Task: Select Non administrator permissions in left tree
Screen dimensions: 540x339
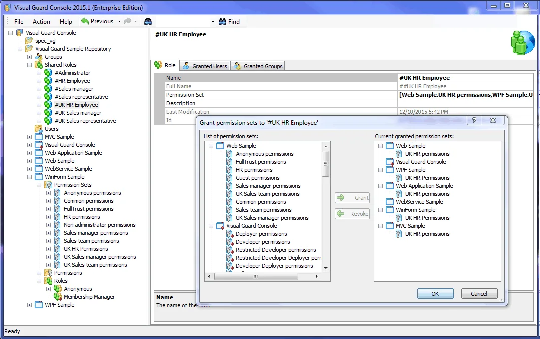Action: [100, 225]
